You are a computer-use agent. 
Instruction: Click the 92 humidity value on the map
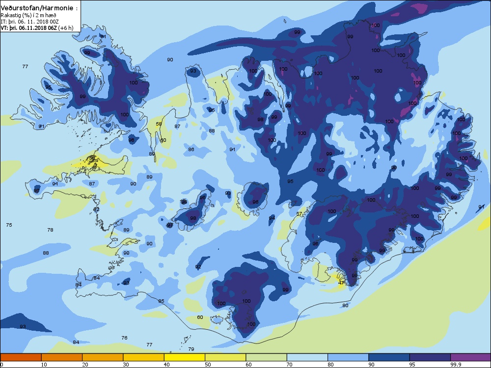click(198, 266)
